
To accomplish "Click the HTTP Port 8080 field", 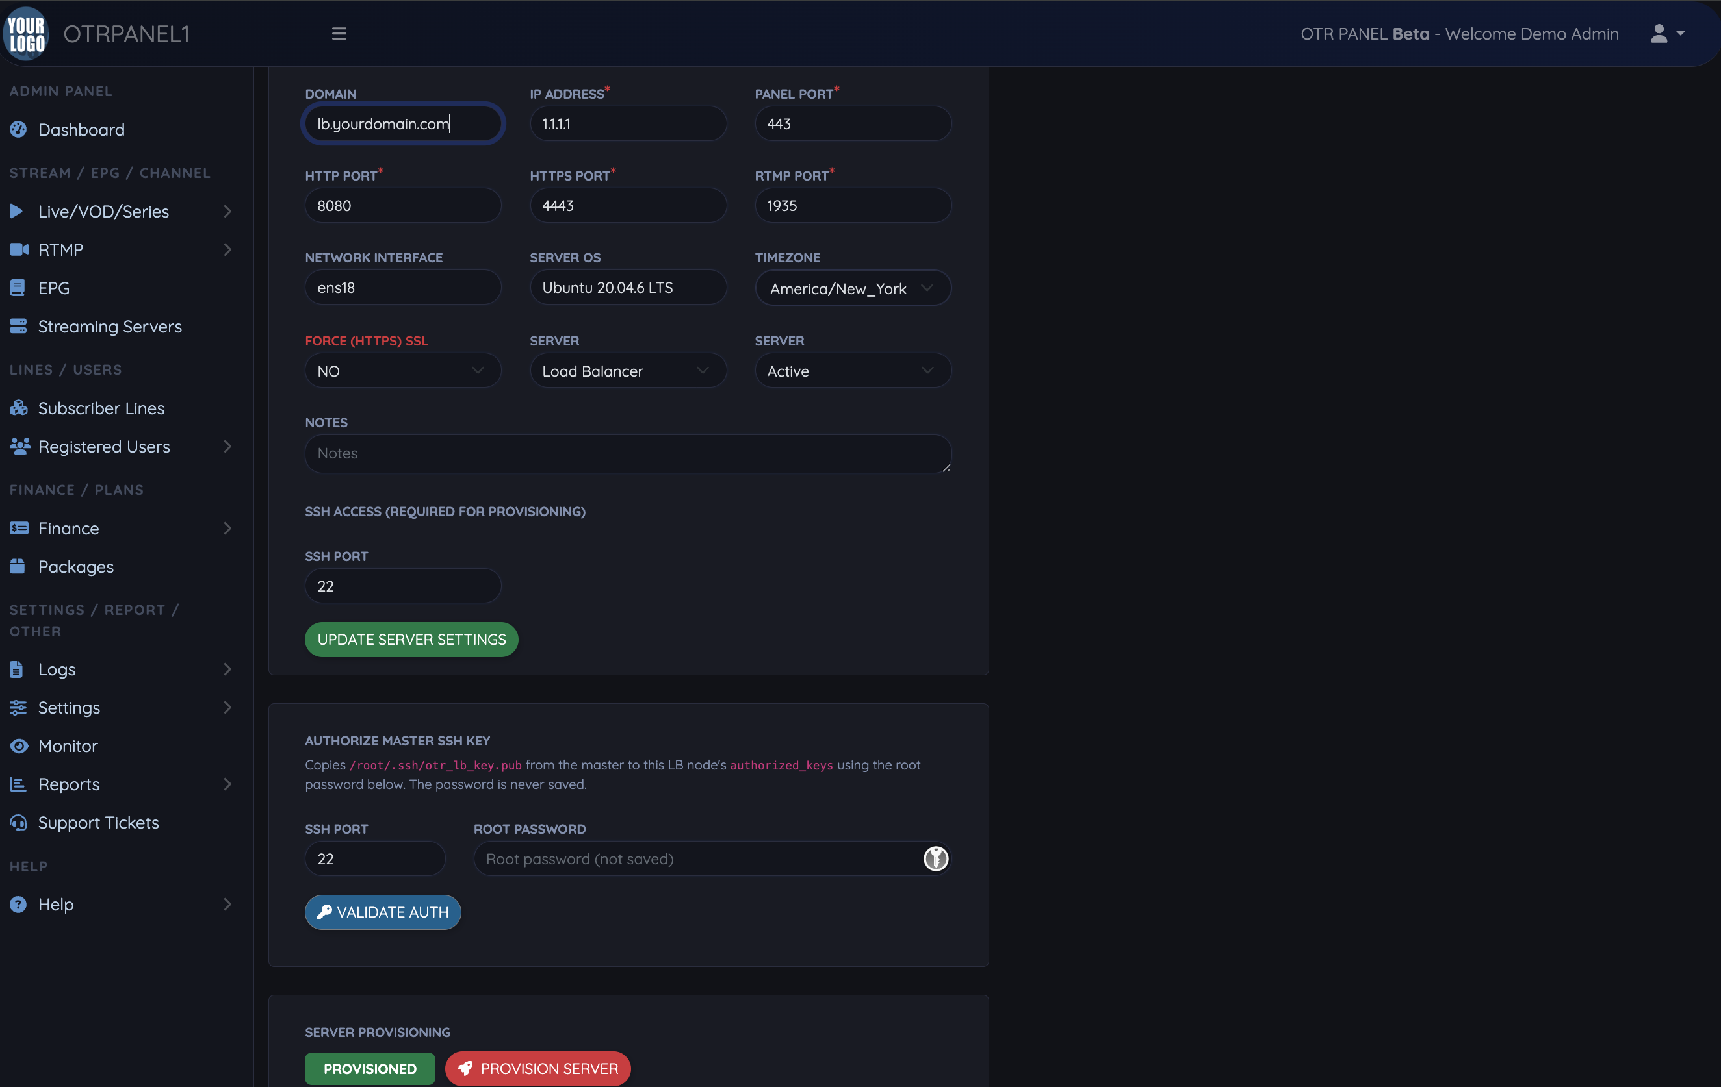I will (x=403, y=205).
